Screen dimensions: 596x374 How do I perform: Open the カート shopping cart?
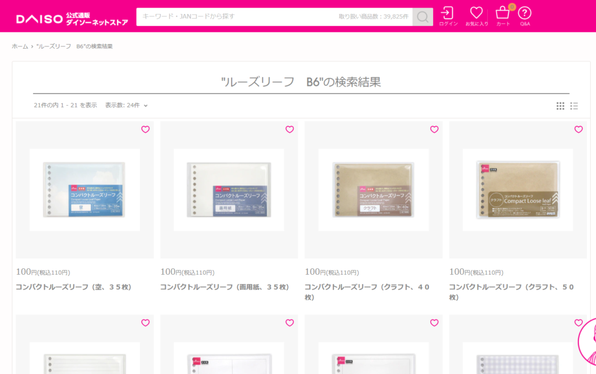pos(503,16)
